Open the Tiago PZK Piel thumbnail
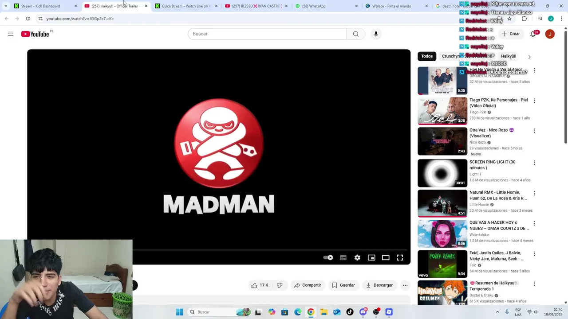568x319 pixels. coord(442,111)
